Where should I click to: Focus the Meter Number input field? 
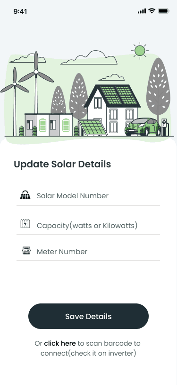coord(88,251)
